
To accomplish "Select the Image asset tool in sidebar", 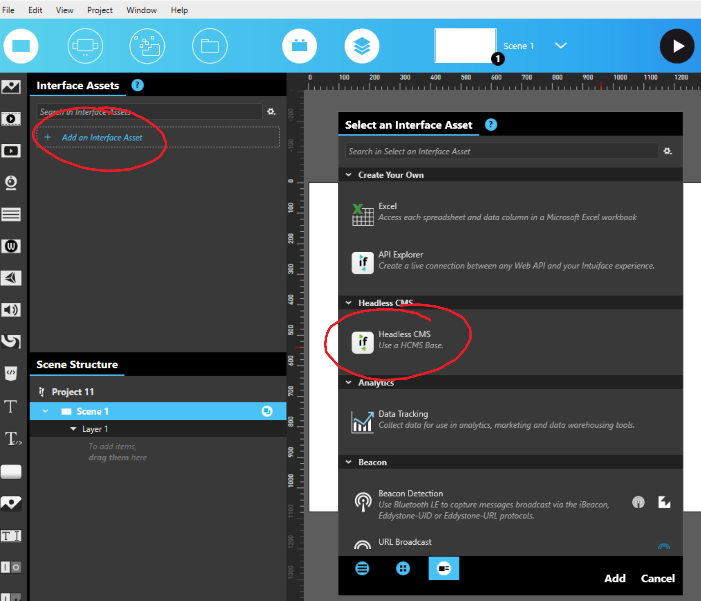I will (11, 87).
